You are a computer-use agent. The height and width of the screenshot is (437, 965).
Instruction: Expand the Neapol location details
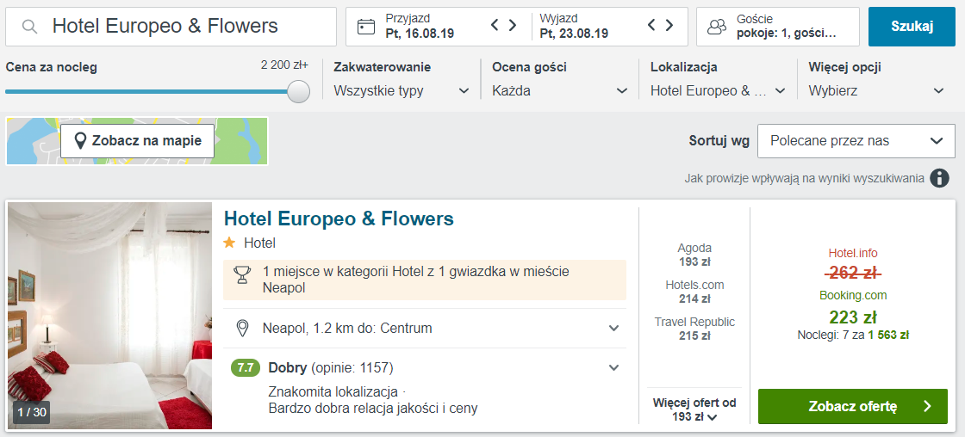613,329
